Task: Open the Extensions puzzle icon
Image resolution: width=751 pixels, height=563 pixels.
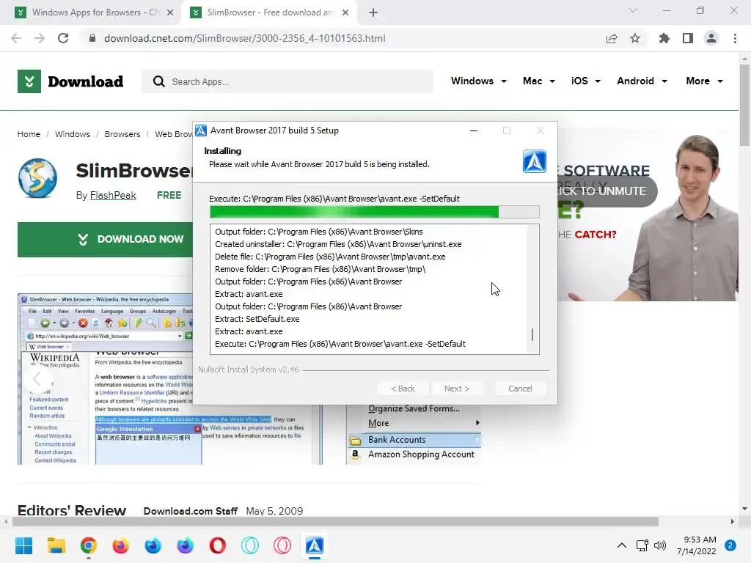Action: [664, 38]
